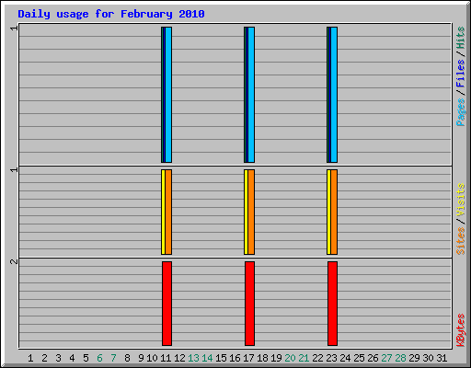Click the "Daily usage for February 2010" title

(x=111, y=14)
